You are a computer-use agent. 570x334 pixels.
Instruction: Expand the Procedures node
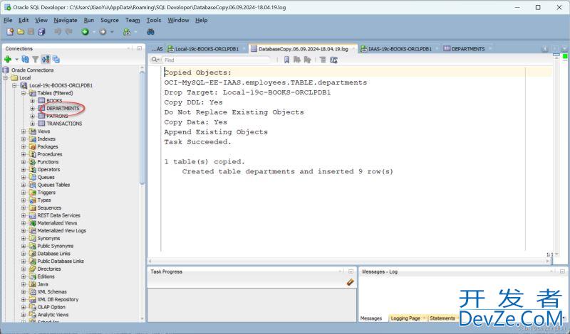[24, 154]
